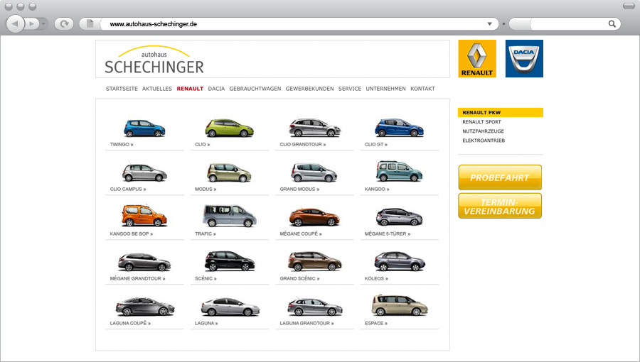Open the MODUS » link
Screen dimensions: 640x362
(x=206, y=190)
